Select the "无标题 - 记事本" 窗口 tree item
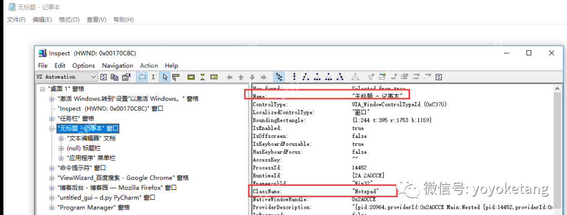The width and height of the screenshot is (567, 215). pos(88,128)
